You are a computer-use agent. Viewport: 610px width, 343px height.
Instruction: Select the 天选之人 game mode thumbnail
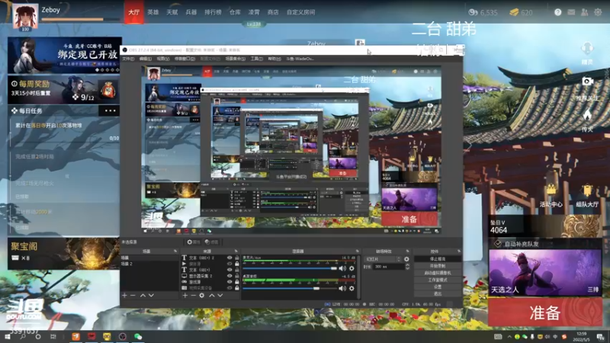click(x=545, y=273)
